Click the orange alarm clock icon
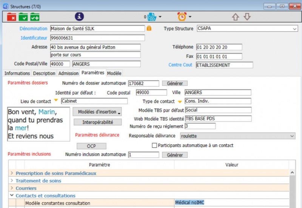Image resolution: width=302 pixels, height=208 pixels. coord(182,17)
